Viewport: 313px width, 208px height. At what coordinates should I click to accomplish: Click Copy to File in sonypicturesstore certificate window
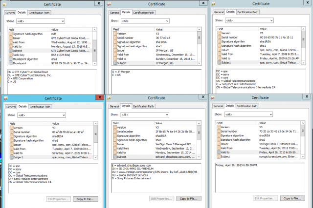(x=292, y=198)
